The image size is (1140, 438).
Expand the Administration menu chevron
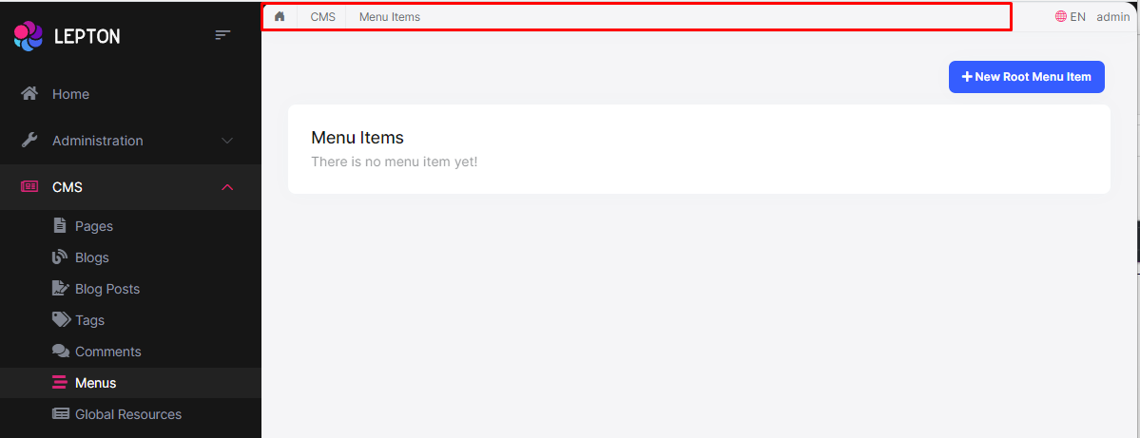[x=227, y=141]
